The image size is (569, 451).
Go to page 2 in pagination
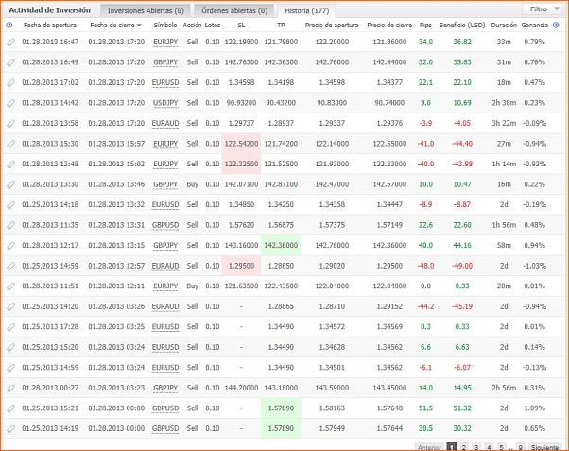(464, 447)
